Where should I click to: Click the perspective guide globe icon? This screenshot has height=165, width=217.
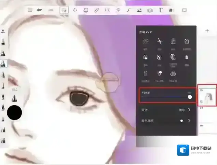tap(150, 10)
